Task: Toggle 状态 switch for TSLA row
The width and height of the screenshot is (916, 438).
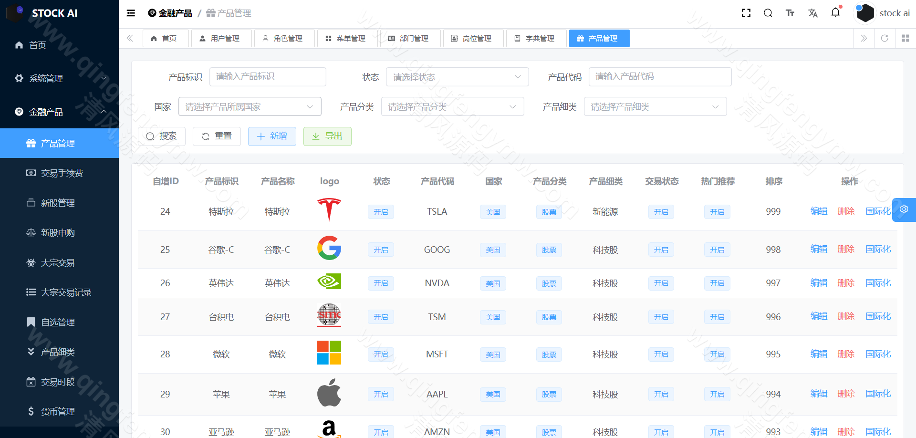Action: pyautogui.click(x=381, y=211)
